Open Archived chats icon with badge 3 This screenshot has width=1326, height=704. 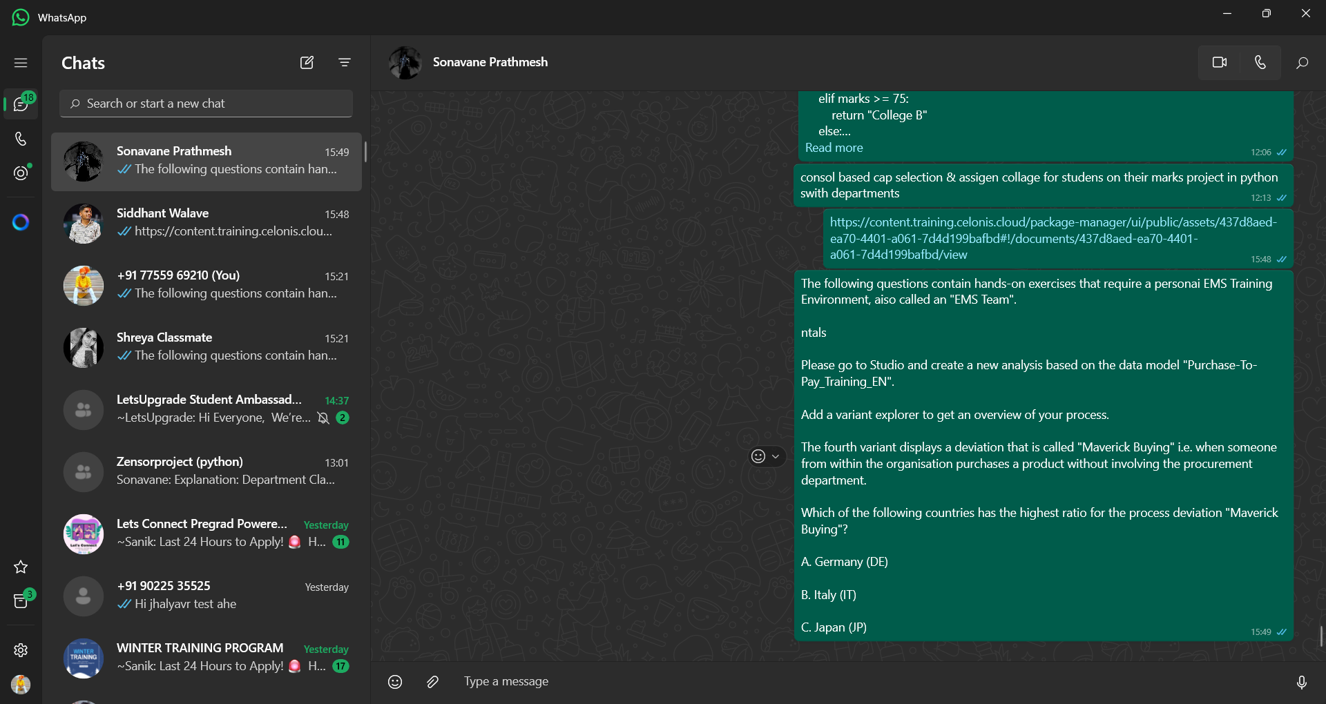(21, 601)
